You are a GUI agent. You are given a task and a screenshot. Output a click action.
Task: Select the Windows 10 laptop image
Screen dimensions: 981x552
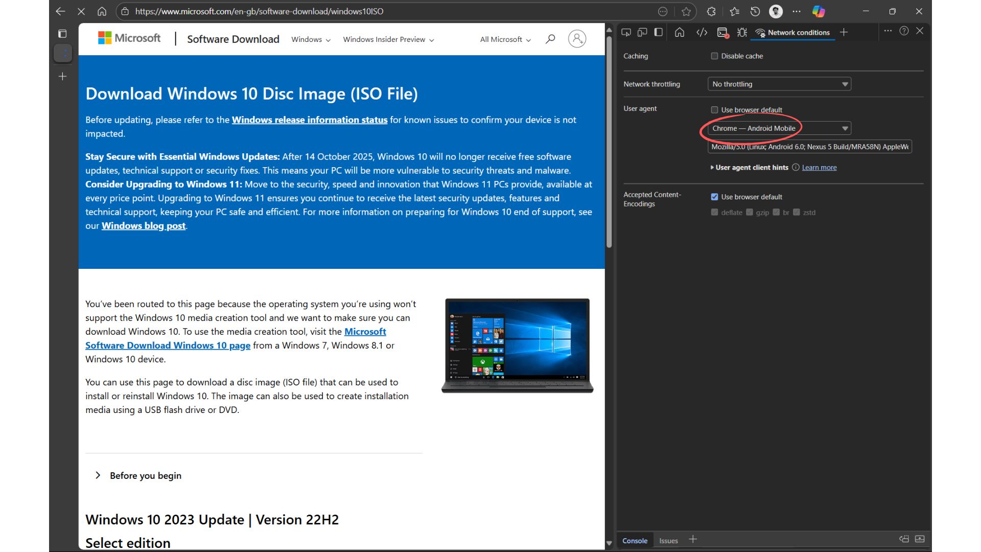click(x=517, y=346)
